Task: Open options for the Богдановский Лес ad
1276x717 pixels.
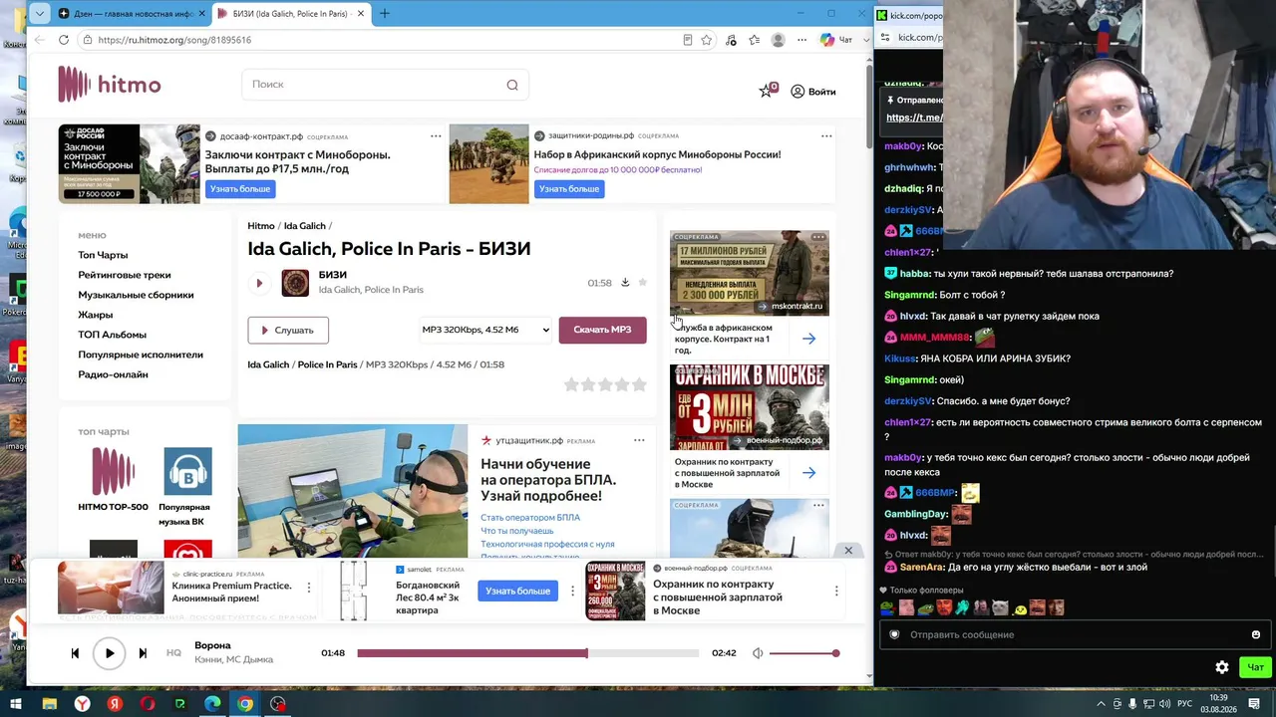Action: click(x=572, y=591)
